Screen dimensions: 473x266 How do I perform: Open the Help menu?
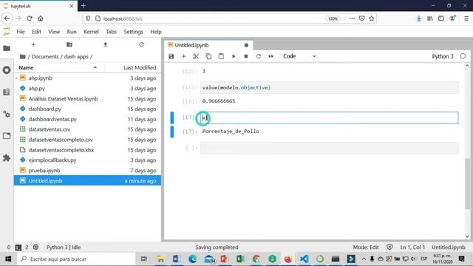(156, 32)
